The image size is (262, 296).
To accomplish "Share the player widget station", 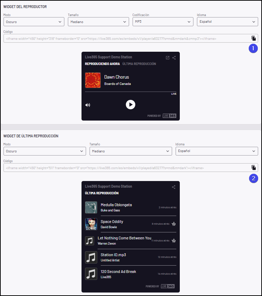I will 174,58.
